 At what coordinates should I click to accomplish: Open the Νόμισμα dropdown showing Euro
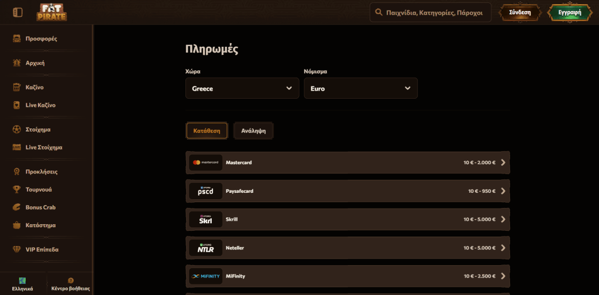(x=360, y=88)
